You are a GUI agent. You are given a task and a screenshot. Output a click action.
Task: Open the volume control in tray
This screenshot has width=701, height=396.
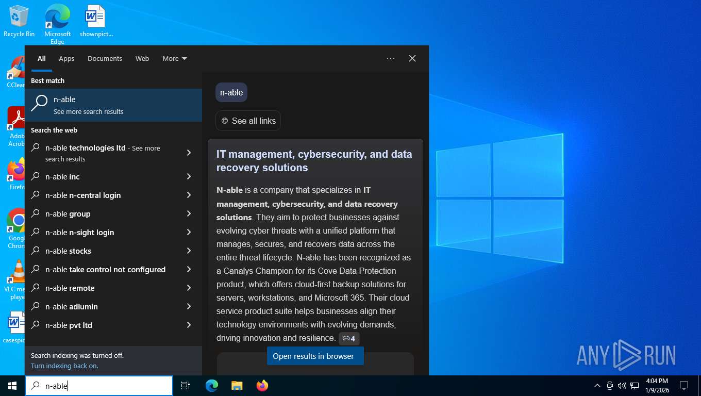pyautogui.click(x=622, y=386)
